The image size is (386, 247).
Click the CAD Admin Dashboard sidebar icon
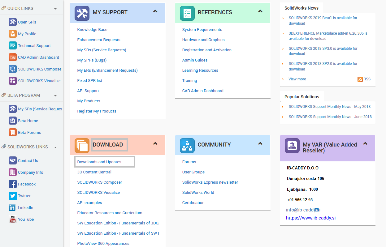click(x=13, y=57)
